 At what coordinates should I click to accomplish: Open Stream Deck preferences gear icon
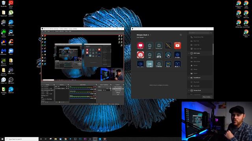(x=181, y=35)
